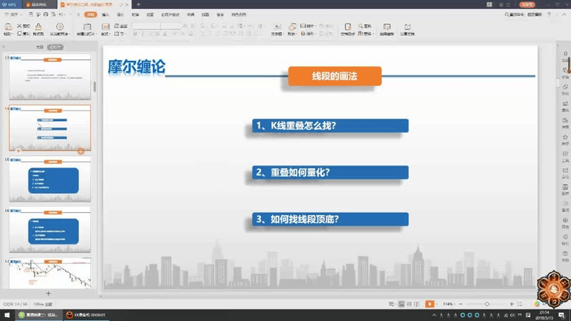
Task: Open the Text Box tool
Action: point(276,28)
